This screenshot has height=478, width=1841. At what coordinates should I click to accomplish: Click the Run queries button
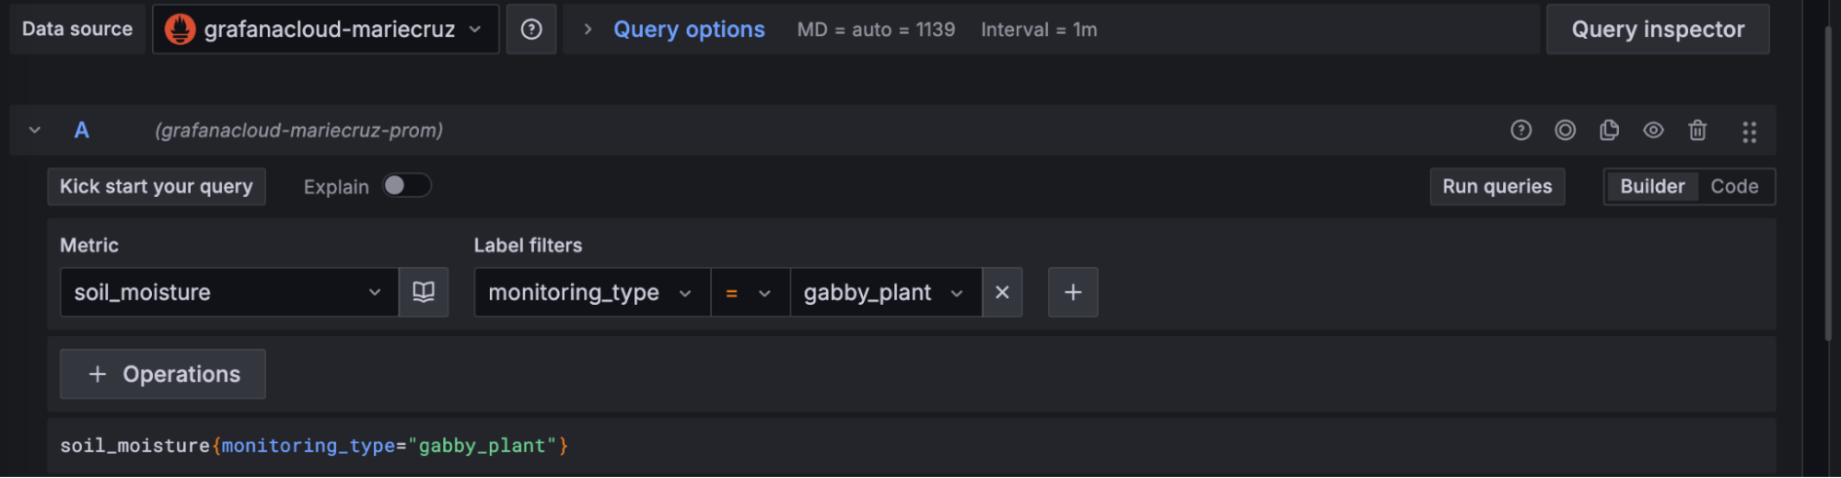pyautogui.click(x=1497, y=186)
